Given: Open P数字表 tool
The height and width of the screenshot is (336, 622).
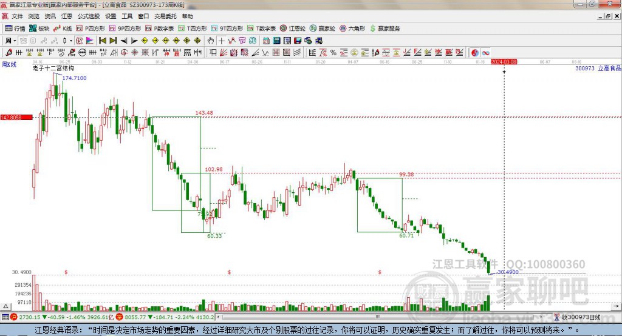Looking at the screenshot, I should pos(160,29).
